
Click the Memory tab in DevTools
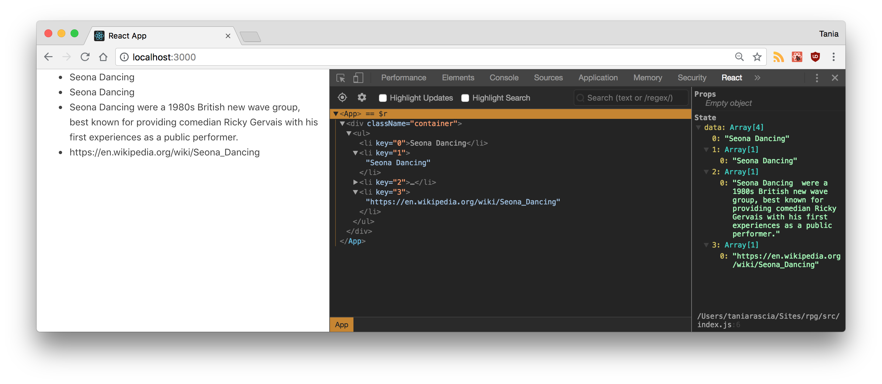pyautogui.click(x=648, y=77)
